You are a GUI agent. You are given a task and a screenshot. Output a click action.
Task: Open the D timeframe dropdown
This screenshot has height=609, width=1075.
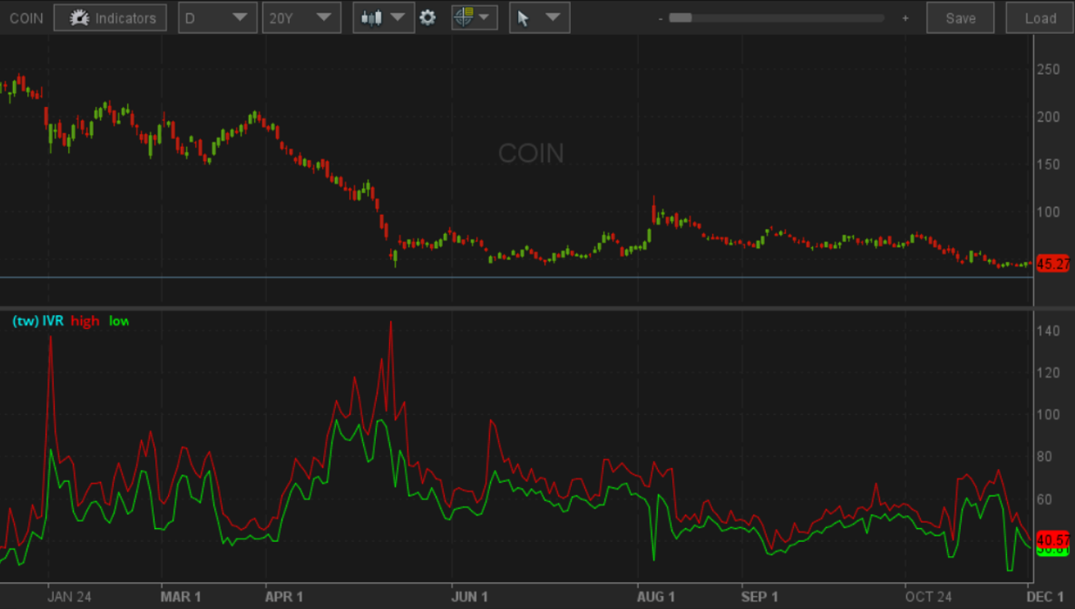[x=218, y=17]
